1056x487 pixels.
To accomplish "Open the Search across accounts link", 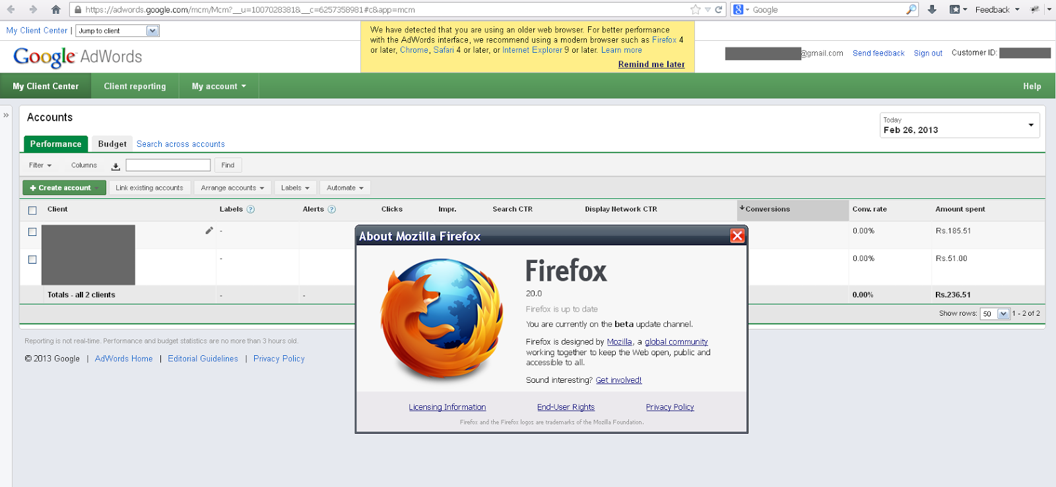I will (180, 144).
